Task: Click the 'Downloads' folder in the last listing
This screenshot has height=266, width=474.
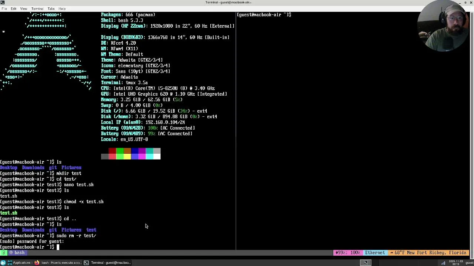Action: [33, 230]
